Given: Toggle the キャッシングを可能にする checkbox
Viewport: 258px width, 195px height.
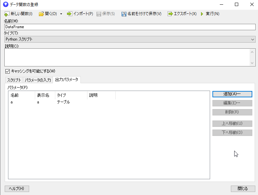Looking at the screenshot, I should point(7,71).
